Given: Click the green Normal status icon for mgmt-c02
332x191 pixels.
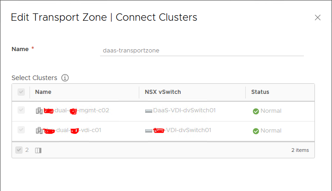Looking at the screenshot, I should [x=256, y=111].
